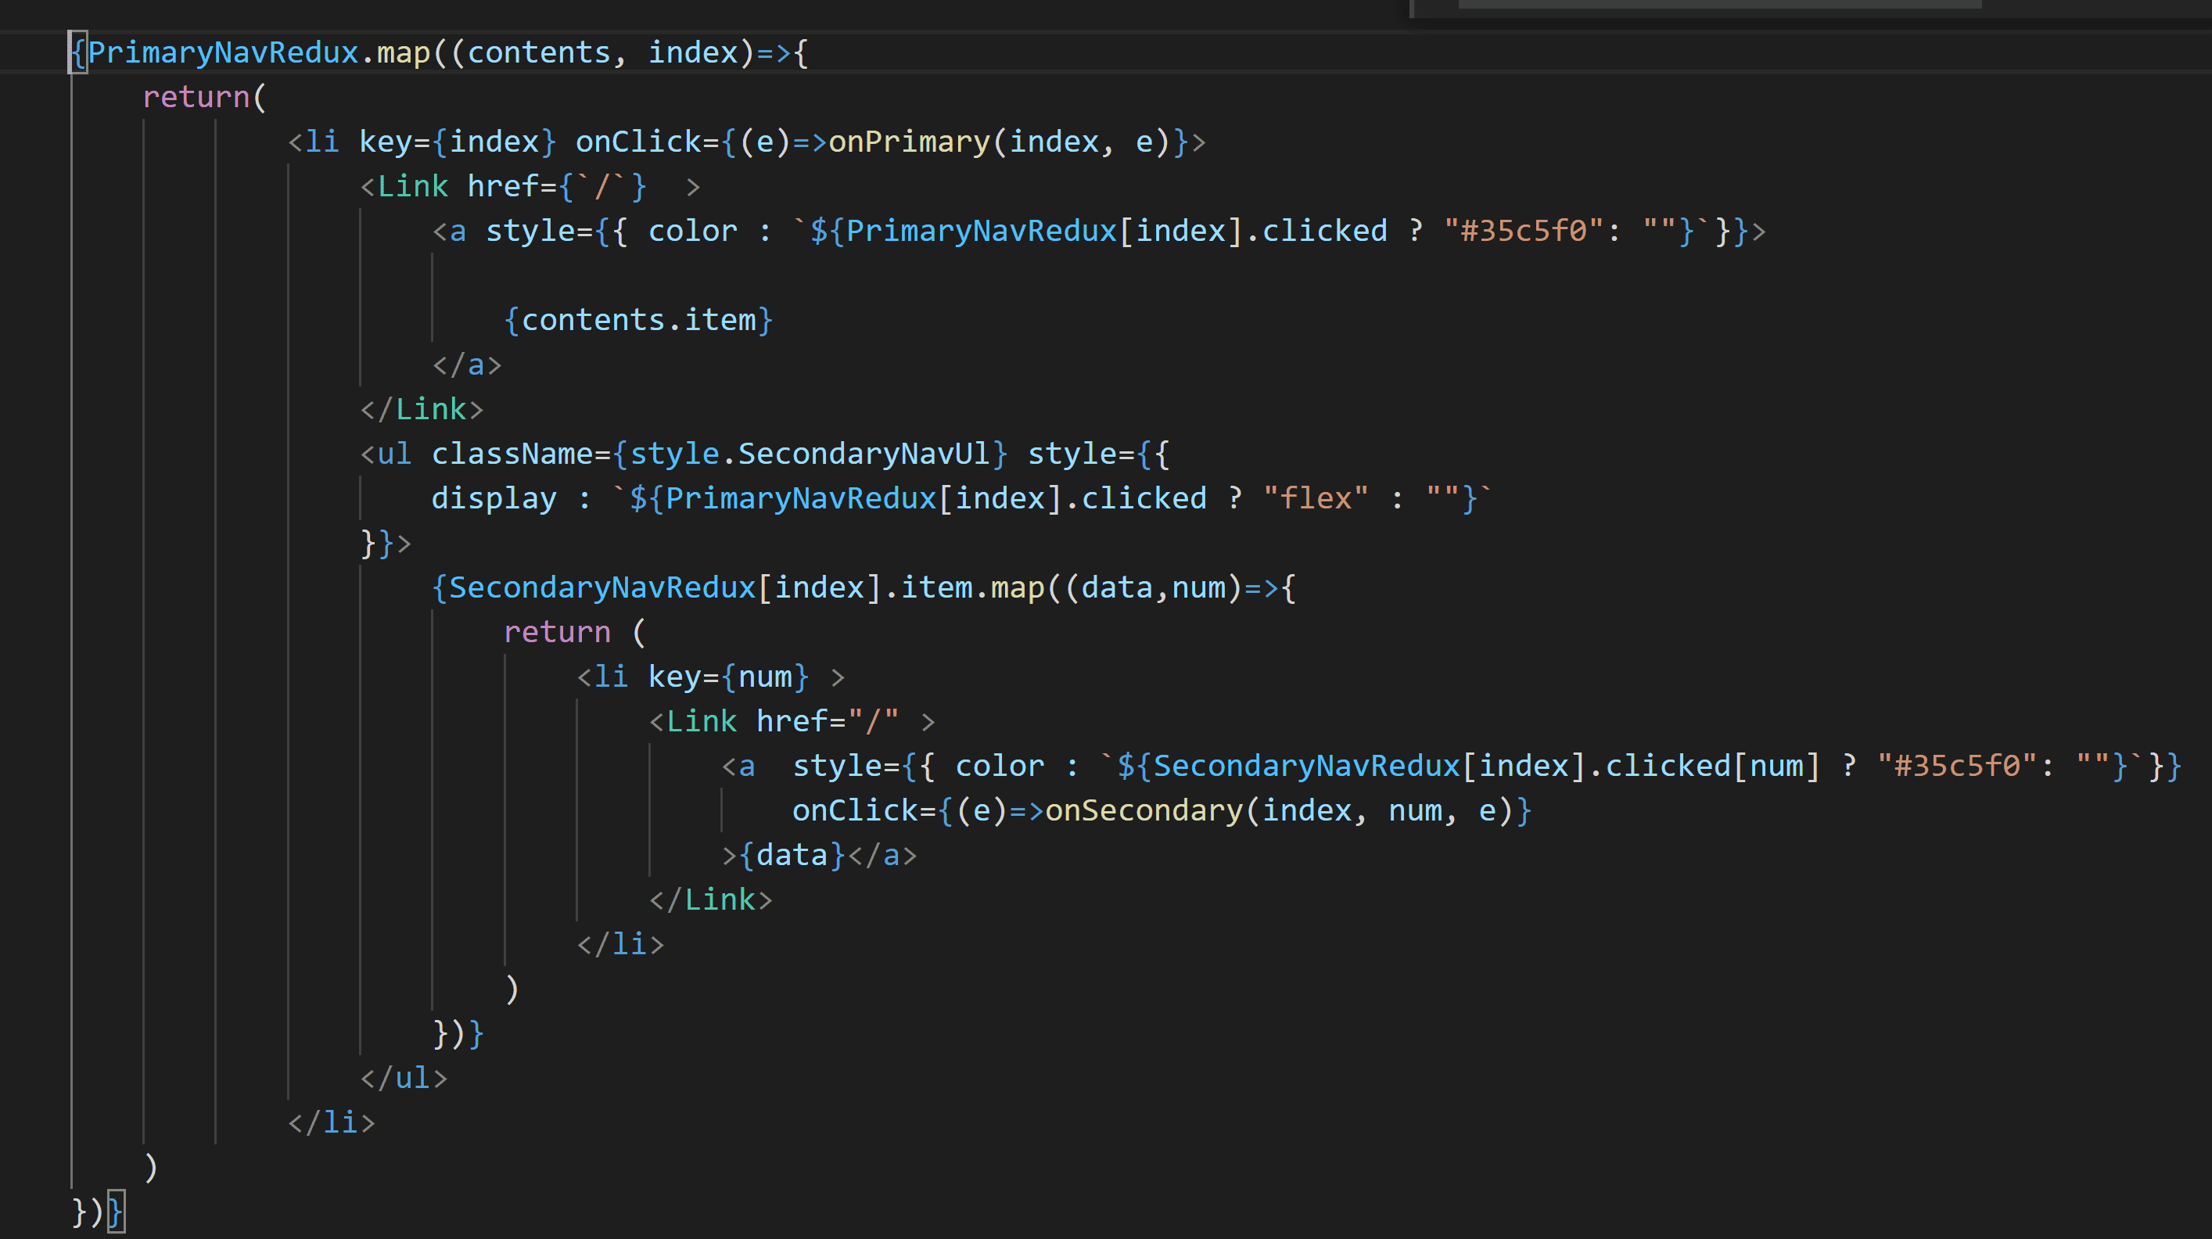Click the href={`/`} attribute of Link

(x=556, y=186)
